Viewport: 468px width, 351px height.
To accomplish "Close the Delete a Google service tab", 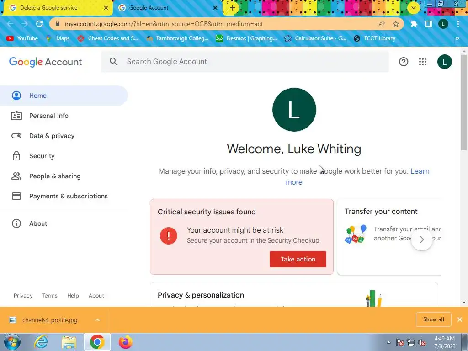I will (x=106, y=8).
